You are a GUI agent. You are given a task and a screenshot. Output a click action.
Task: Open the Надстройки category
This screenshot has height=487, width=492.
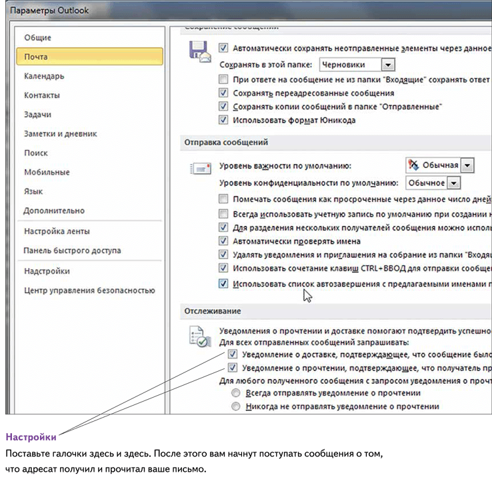pos(47,271)
